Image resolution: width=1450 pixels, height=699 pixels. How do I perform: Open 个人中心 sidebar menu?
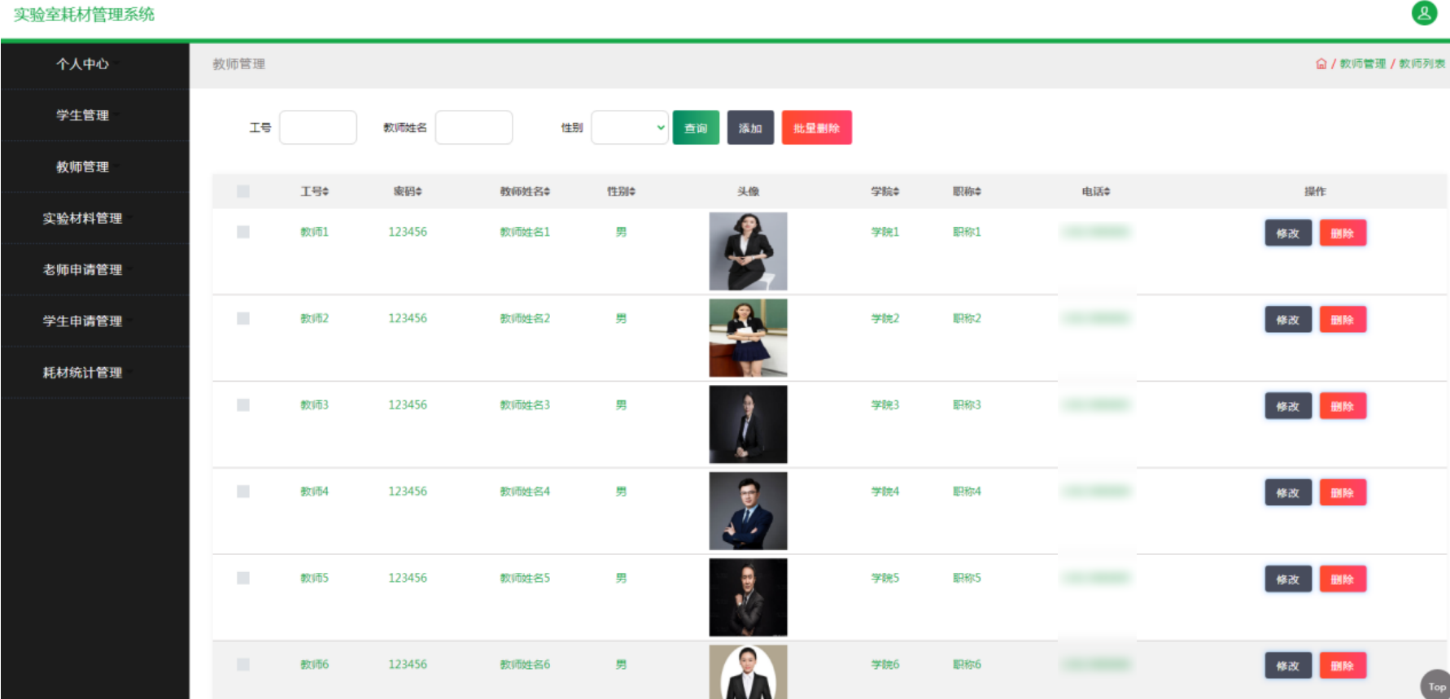pos(83,64)
